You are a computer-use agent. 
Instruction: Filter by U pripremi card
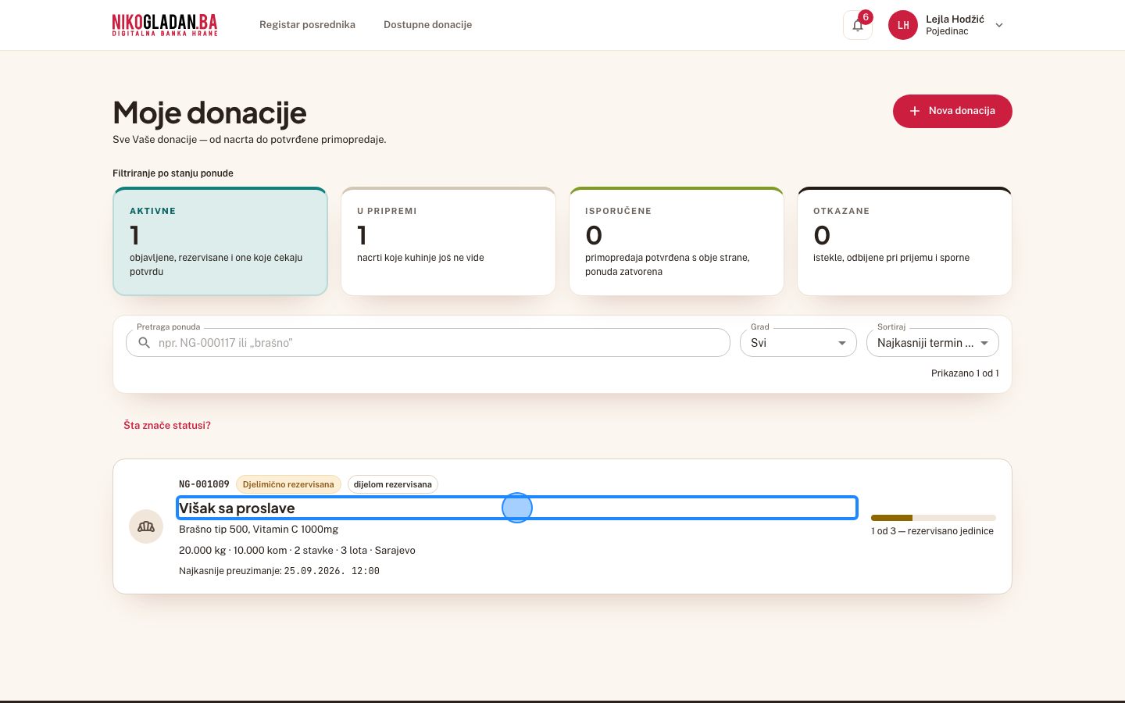click(x=448, y=241)
